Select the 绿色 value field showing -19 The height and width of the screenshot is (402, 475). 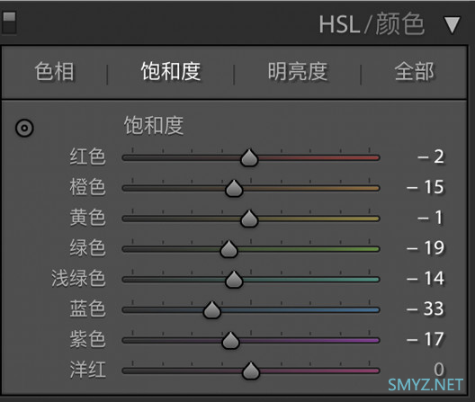(x=426, y=248)
